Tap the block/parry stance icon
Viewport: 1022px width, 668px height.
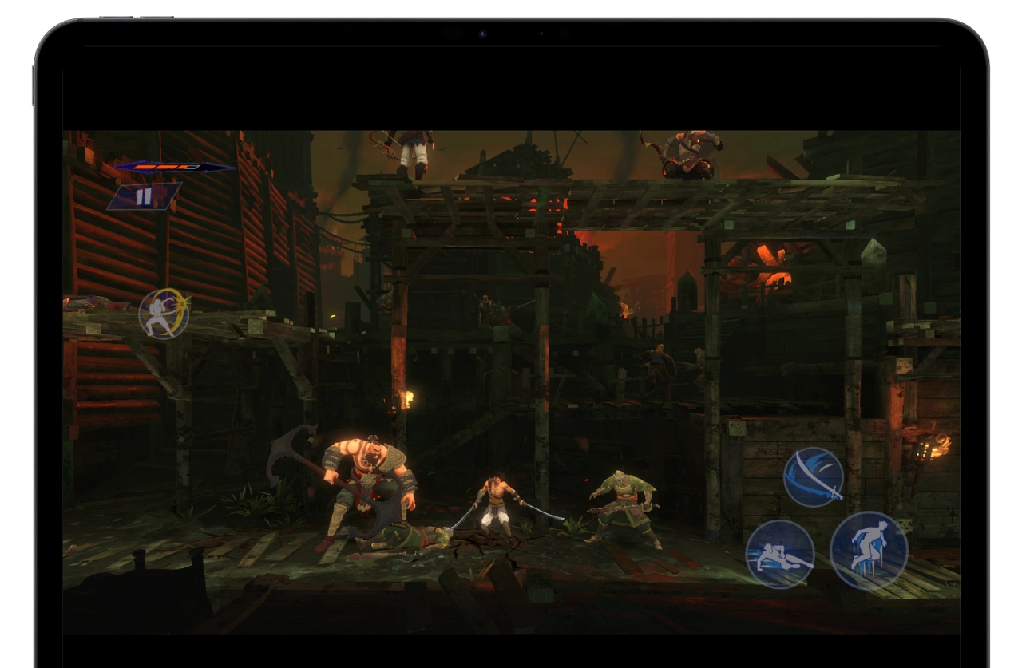pos(164,314)
